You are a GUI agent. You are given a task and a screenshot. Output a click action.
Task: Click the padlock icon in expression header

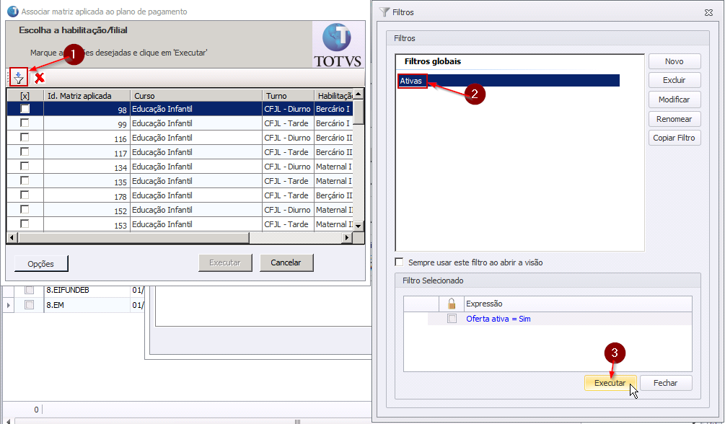point(452,304)
